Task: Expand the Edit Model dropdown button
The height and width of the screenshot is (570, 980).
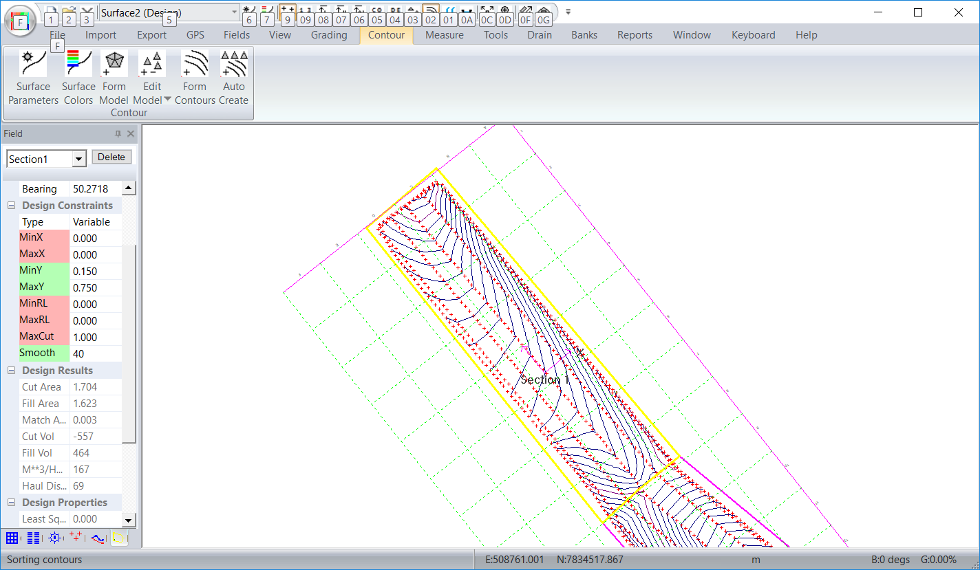Action: 167,100
